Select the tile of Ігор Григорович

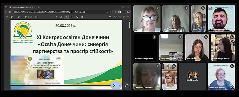(221, 18)
